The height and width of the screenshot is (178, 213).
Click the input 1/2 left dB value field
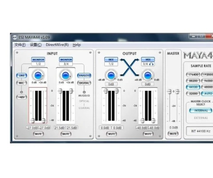(32, 128)
